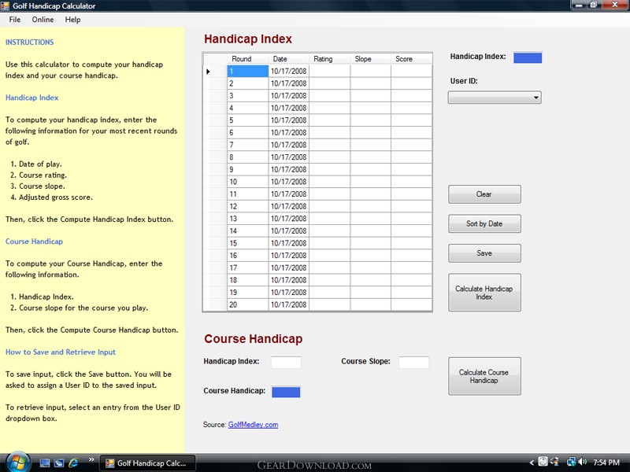Click the Rating column header

330,59
